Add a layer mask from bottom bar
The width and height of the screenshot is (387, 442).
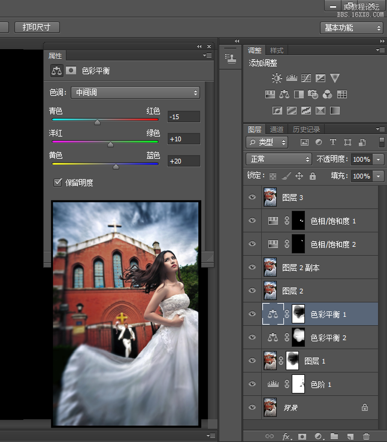tap(302, 437)
